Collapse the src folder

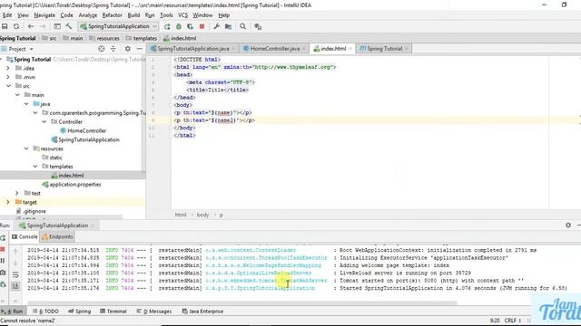tap(8, 86)
